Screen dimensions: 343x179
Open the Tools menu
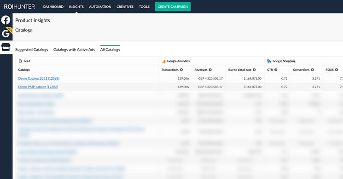(x=145, y=7)
